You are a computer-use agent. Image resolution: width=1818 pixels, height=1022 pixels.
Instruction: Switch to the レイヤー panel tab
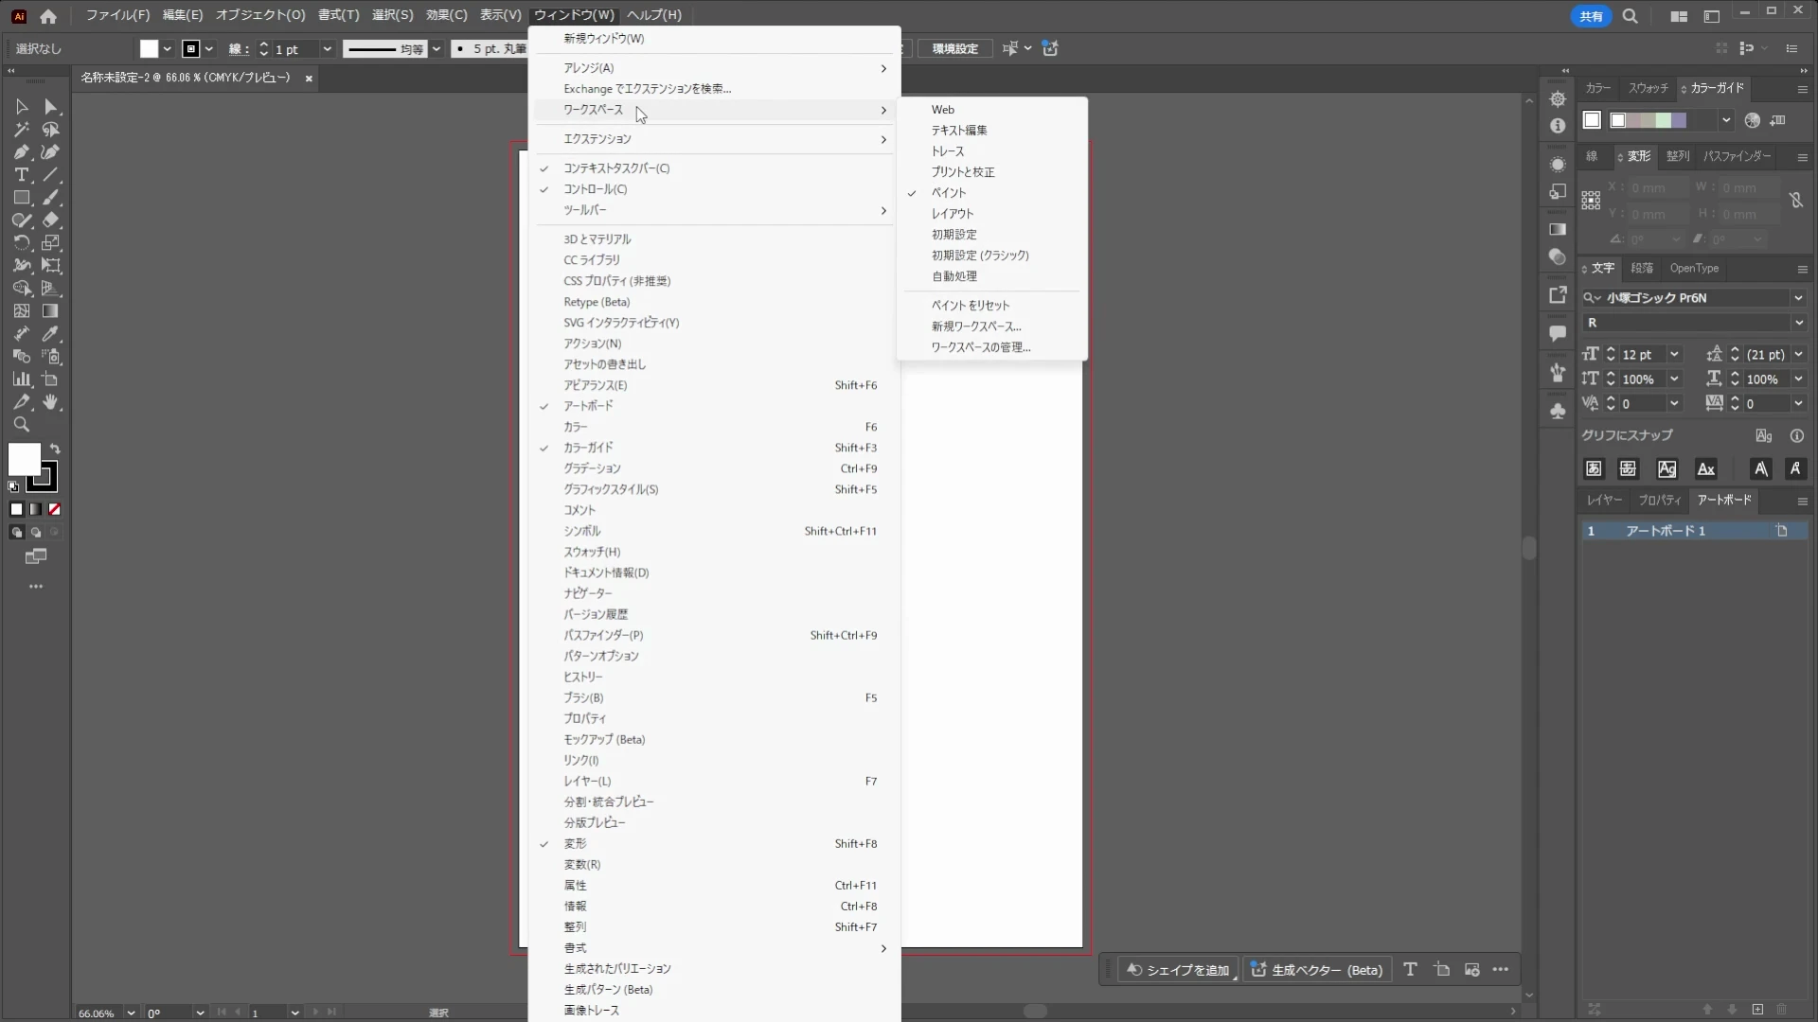[x=1604, y=500]
